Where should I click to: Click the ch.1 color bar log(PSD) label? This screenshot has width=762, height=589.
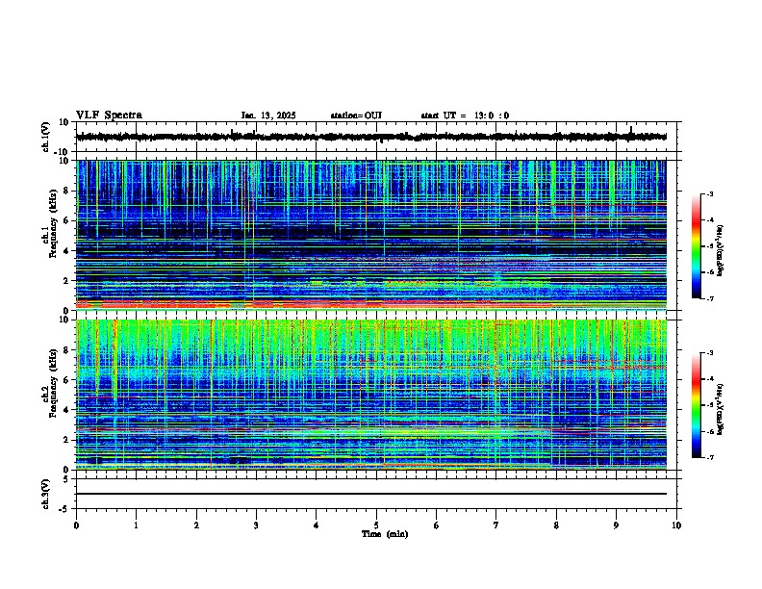pyautogui.click(x=721, y=250)
